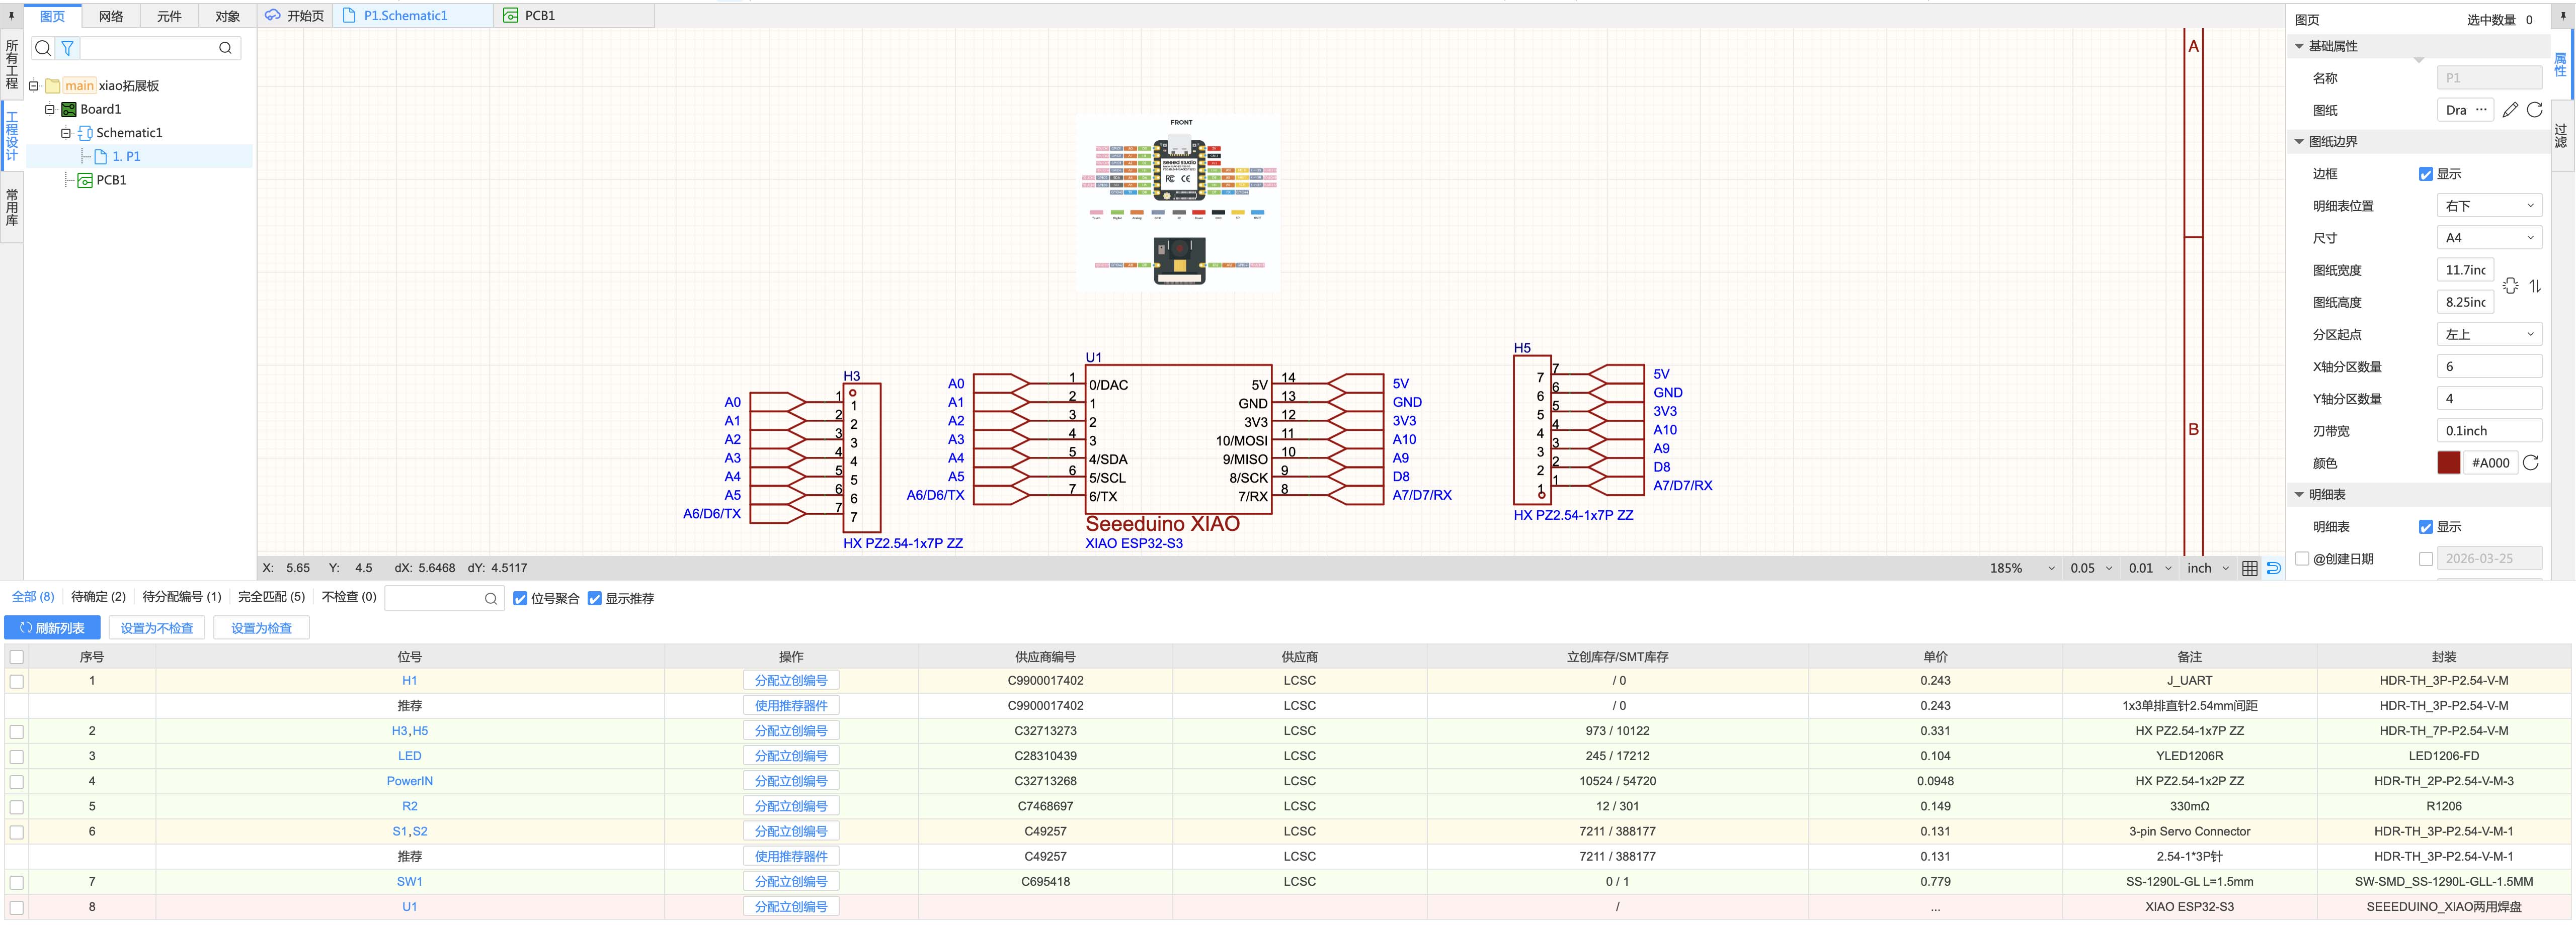Viewport: 2576px width, 928px height.
Task: Click the Schematic1 schematic icon in tree
Action: coord(85,133)
